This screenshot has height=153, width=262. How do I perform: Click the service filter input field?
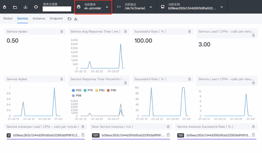[x=57, y=9]
